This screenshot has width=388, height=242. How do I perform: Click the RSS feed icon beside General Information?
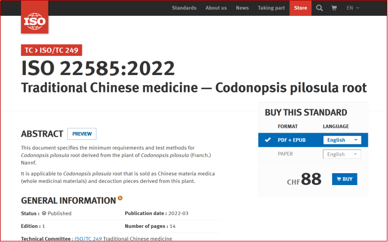click(120, 198)
